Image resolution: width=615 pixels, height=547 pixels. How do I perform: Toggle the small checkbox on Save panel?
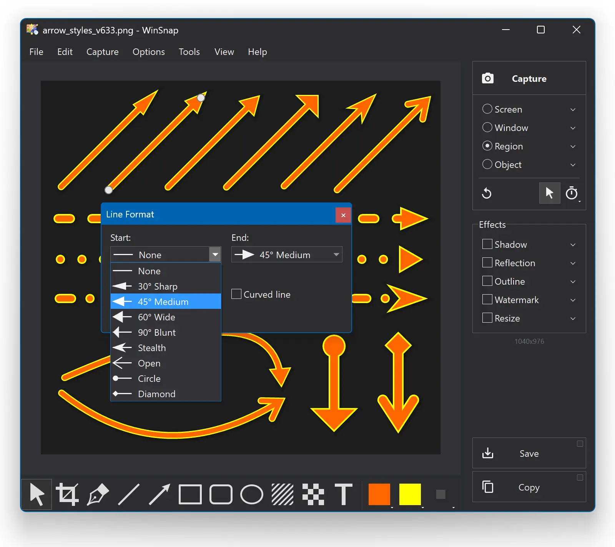580,444
